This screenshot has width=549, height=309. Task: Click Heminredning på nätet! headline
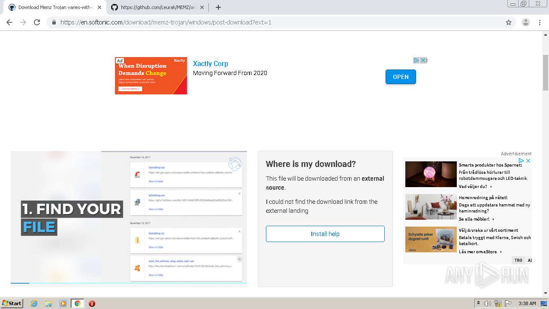pos(483,197)
